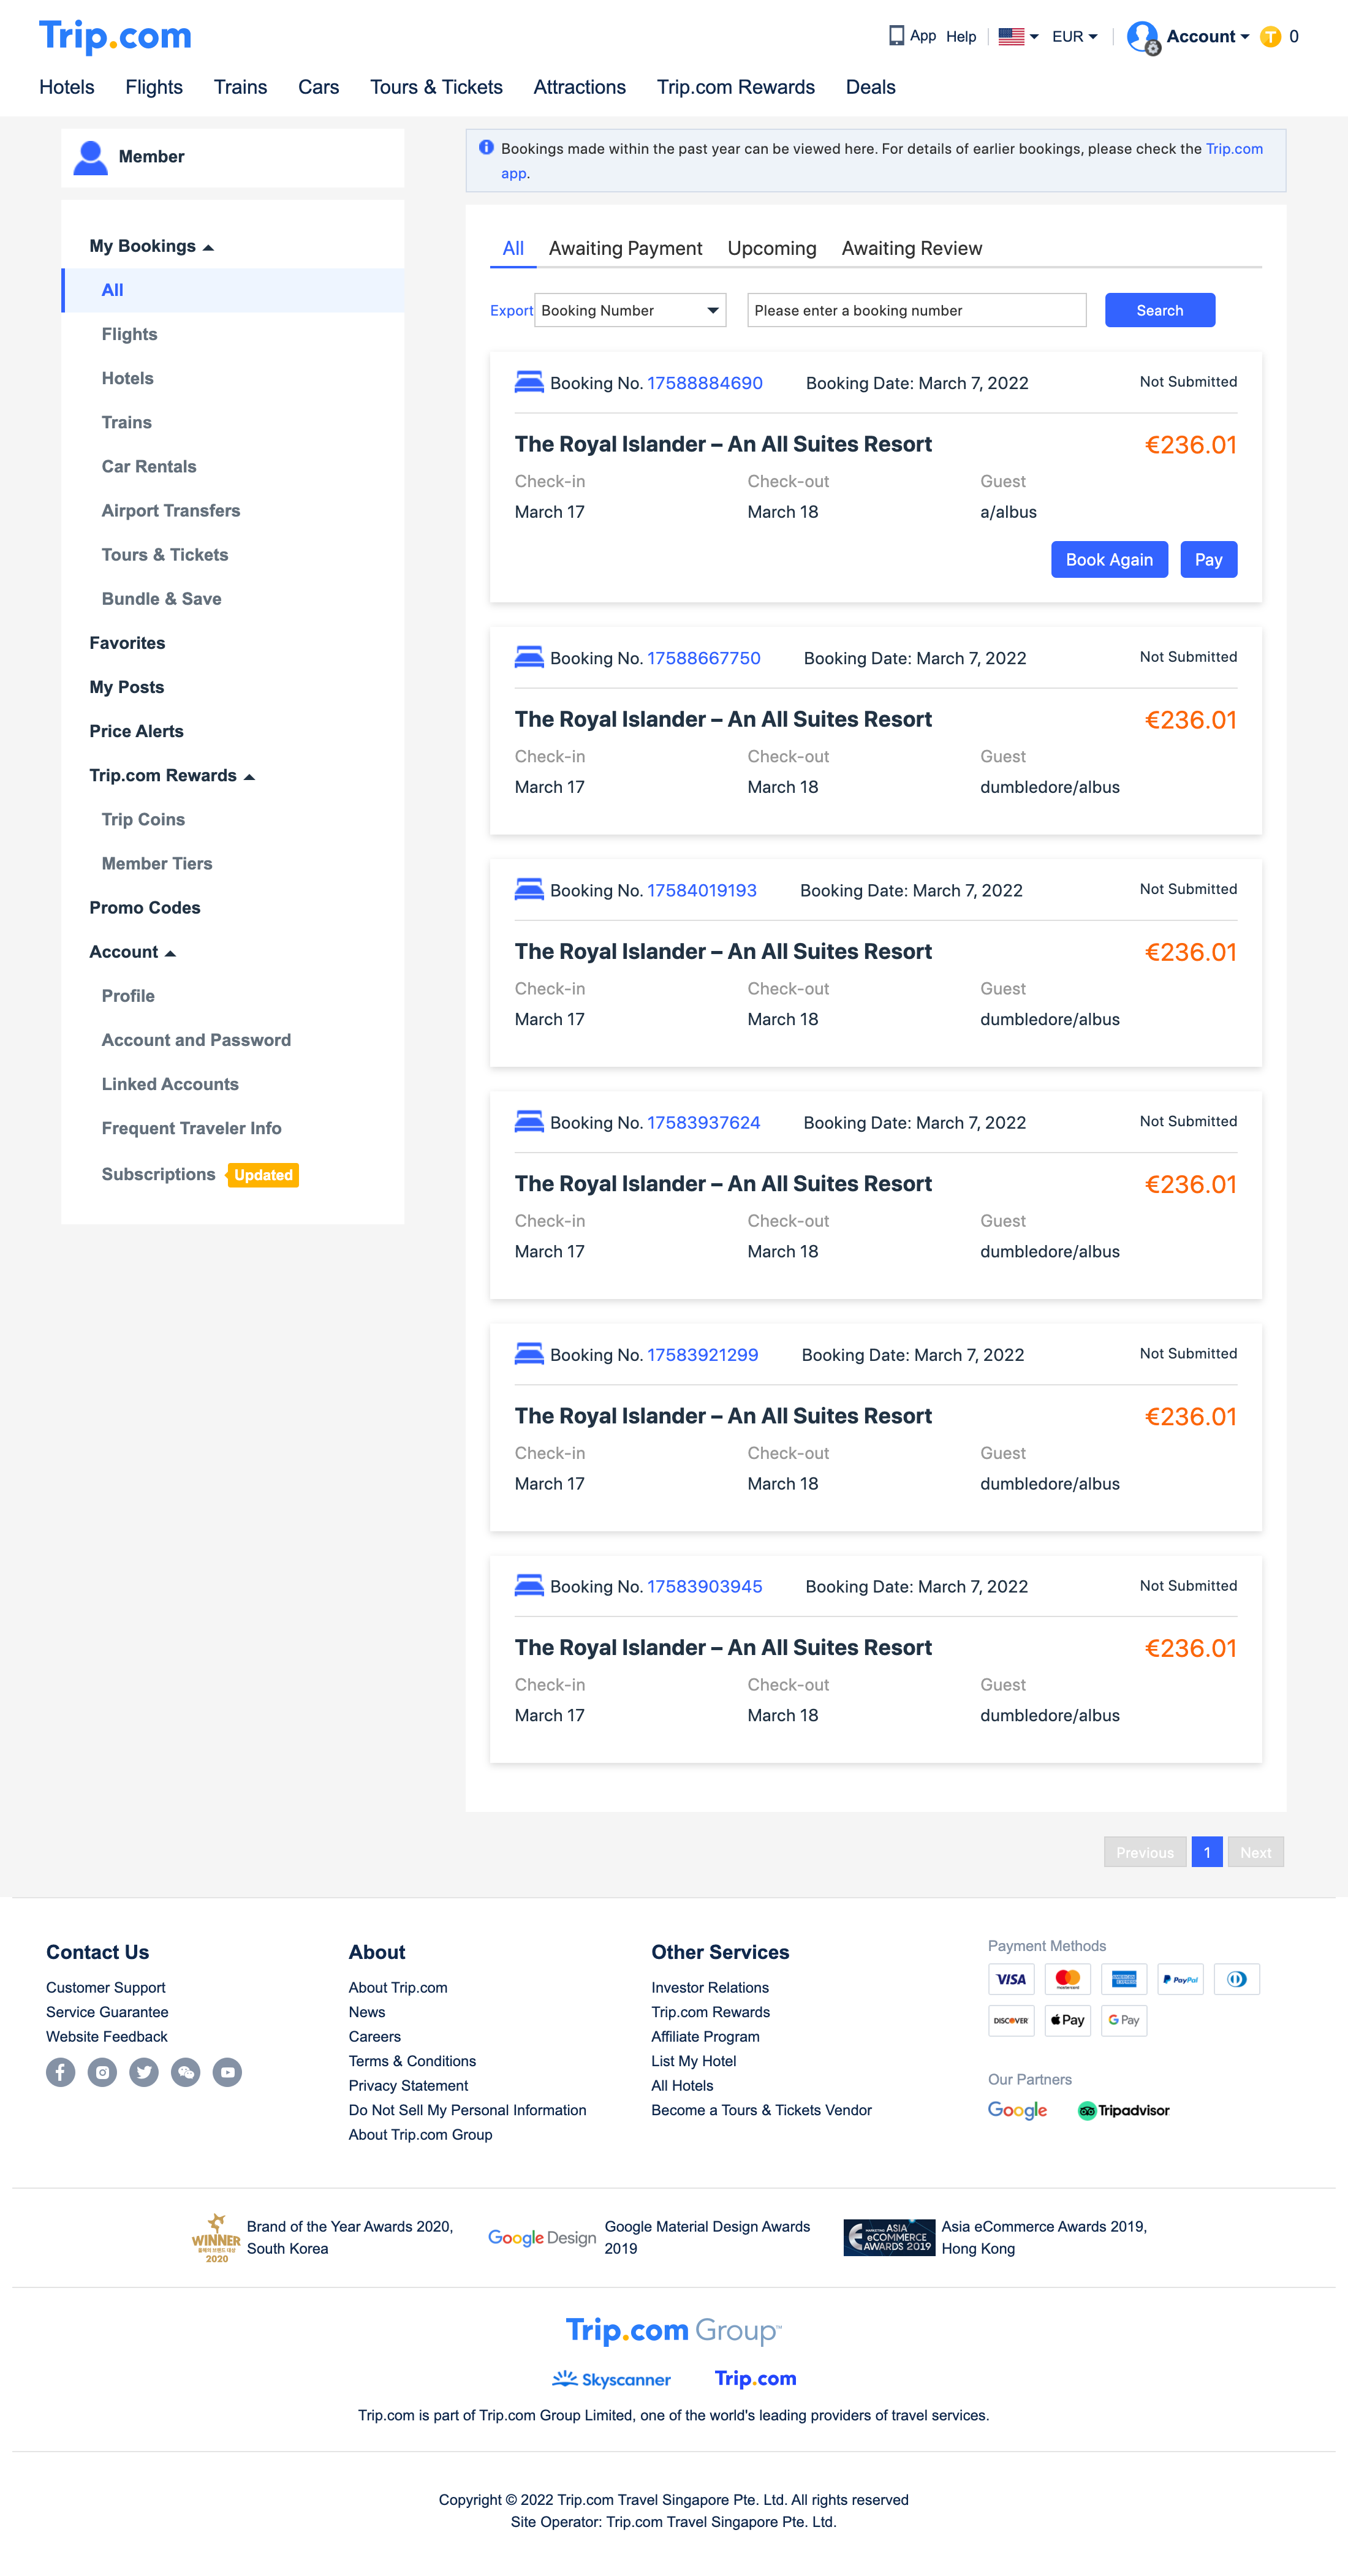Open the Google partner logo

pyautogui.click(x=1017, y=2110)
